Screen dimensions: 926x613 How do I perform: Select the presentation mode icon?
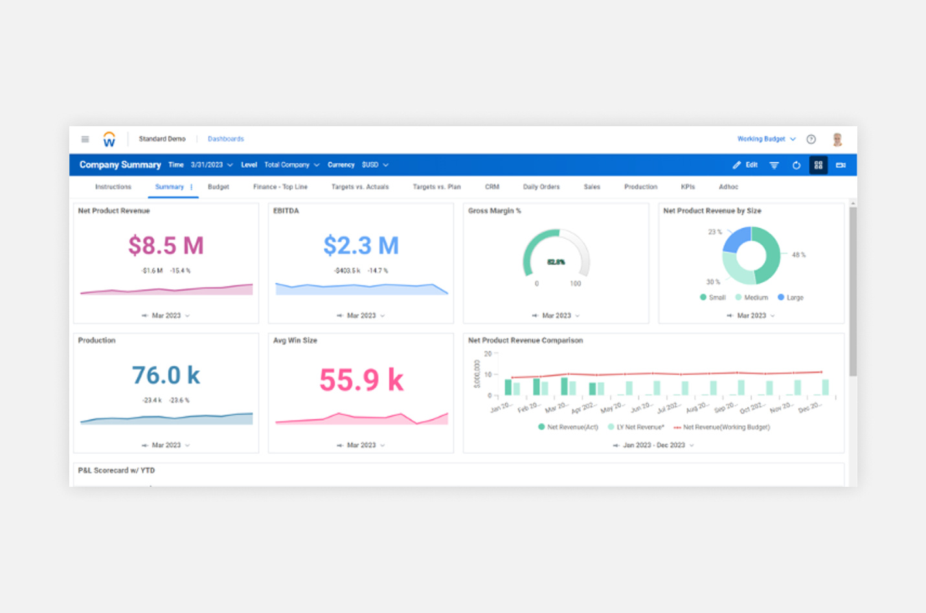(841, 165)
